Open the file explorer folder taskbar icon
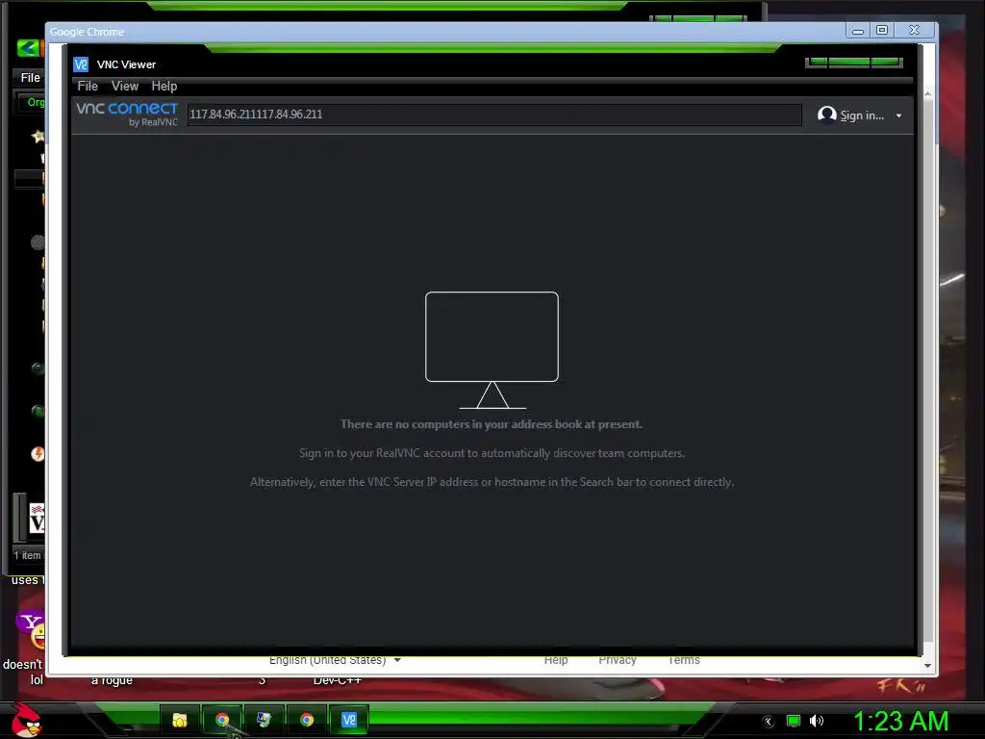The image size is (985, 739). 180,720
